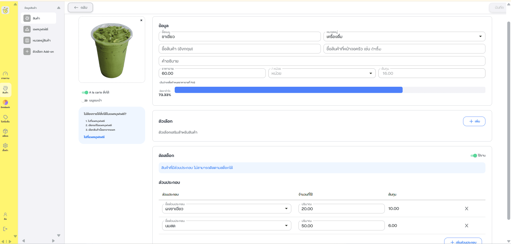Open หน่วย unit dropdown
511x244 pixels.
322,73
